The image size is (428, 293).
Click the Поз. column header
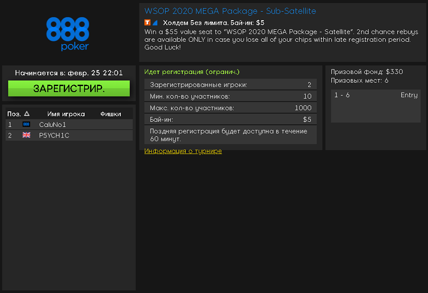tap(14, 114)
